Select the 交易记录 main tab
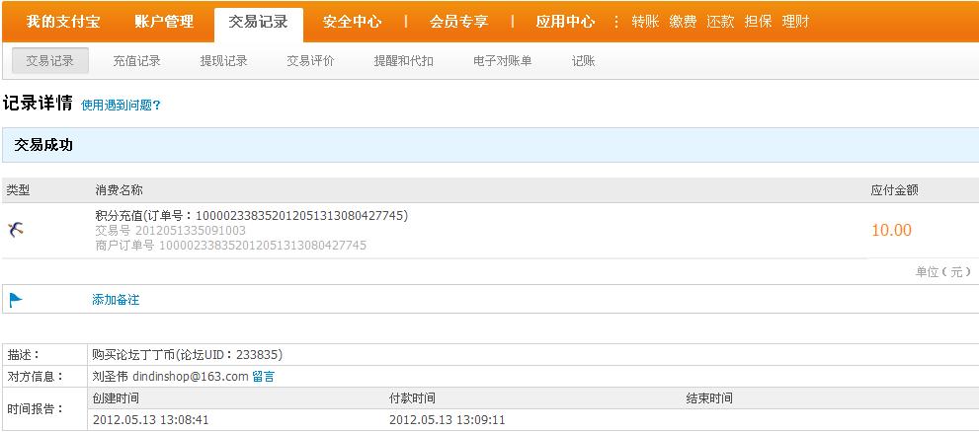Image resolution: width=979 pixels, height=432 pixels. tap(258, 21)
